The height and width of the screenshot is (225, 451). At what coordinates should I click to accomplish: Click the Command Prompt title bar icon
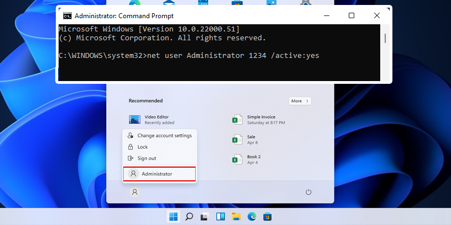(x=67, y=16)
